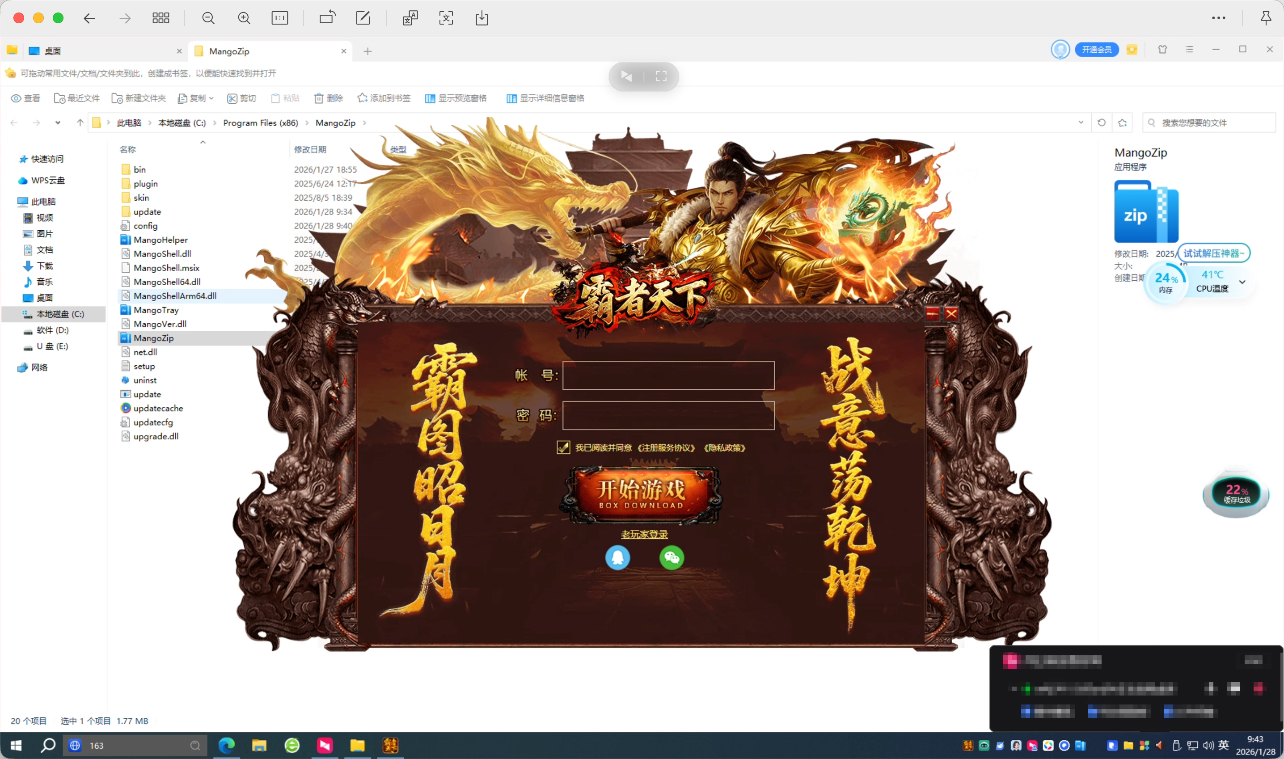Screen dimensions: 1284x759
Task: Click the blue QQ login icon
Action: pos(617,557)
